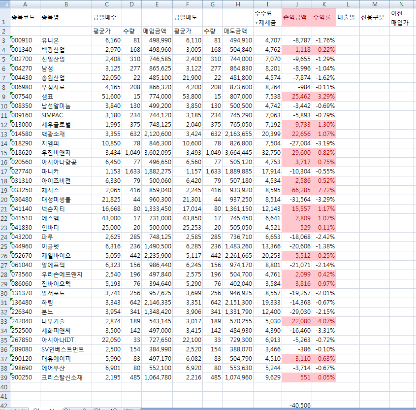416x410 pixels.
Task: Click the 매입금액 subheader cell
Action: (x=157, y=31)
